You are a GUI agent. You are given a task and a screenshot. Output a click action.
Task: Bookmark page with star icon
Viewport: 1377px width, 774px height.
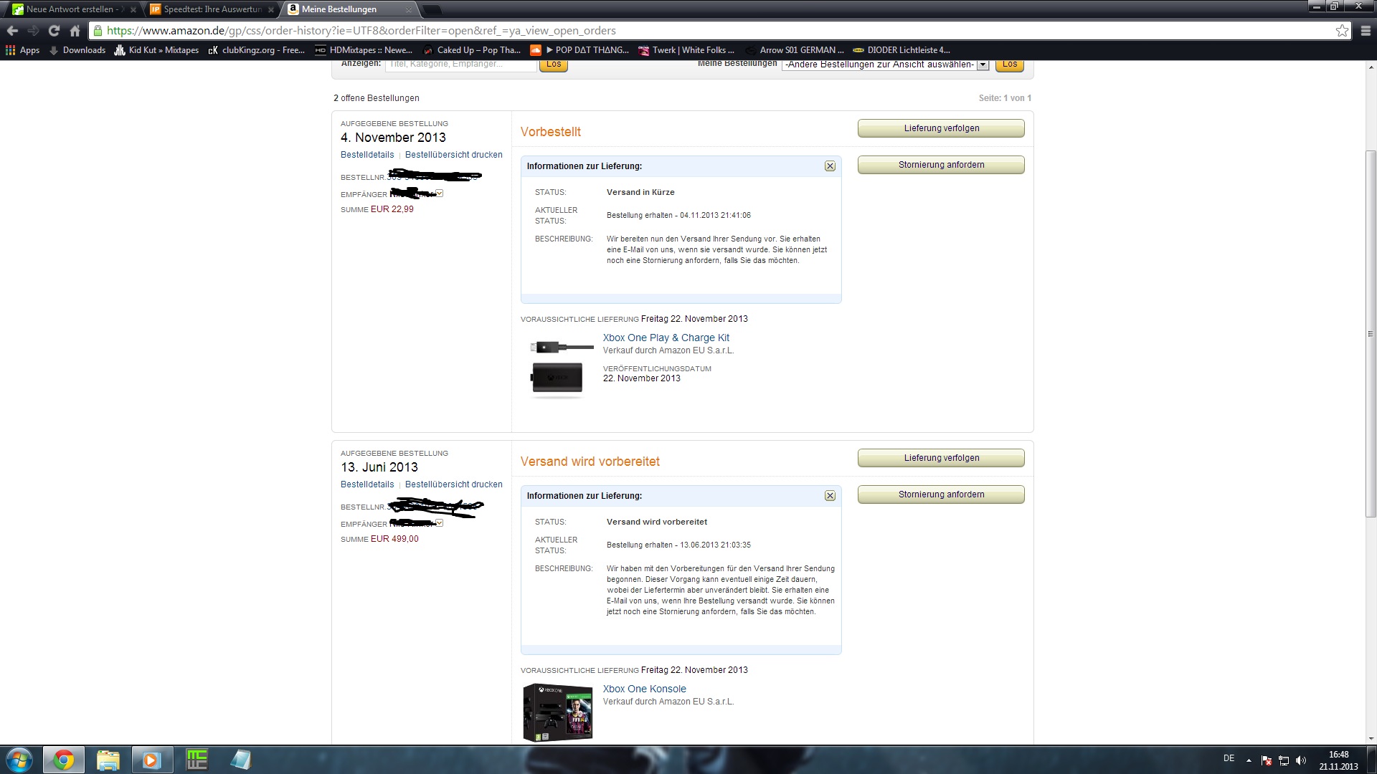click(1342, 30)
